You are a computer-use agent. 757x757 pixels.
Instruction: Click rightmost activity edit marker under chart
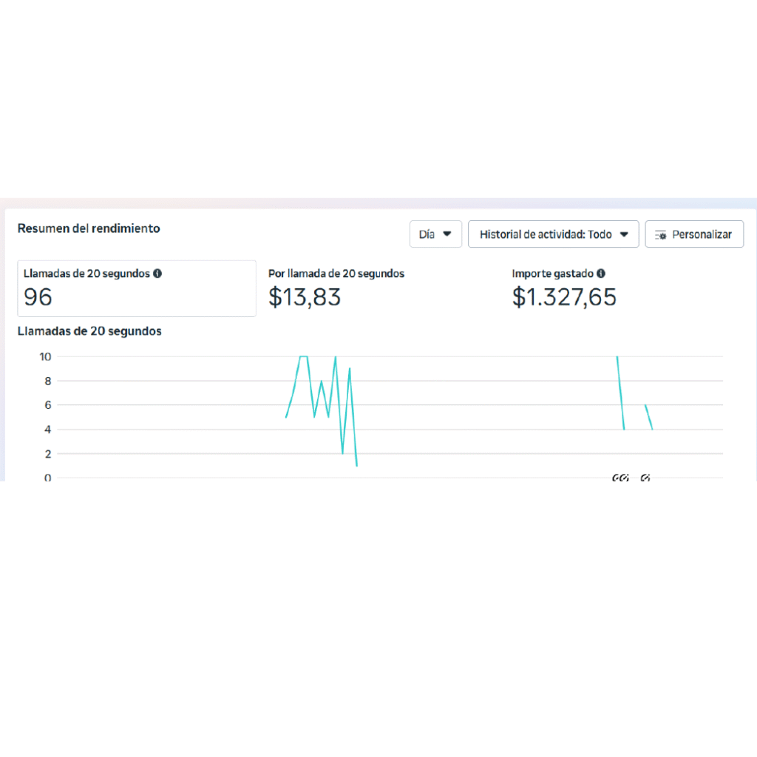(x=645, y=478)
